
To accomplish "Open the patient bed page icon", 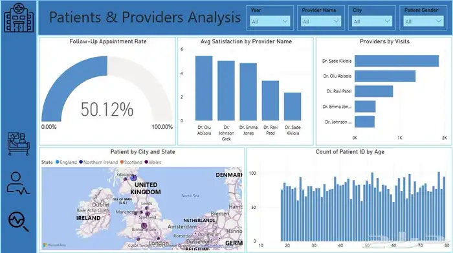I will [19, 144].
